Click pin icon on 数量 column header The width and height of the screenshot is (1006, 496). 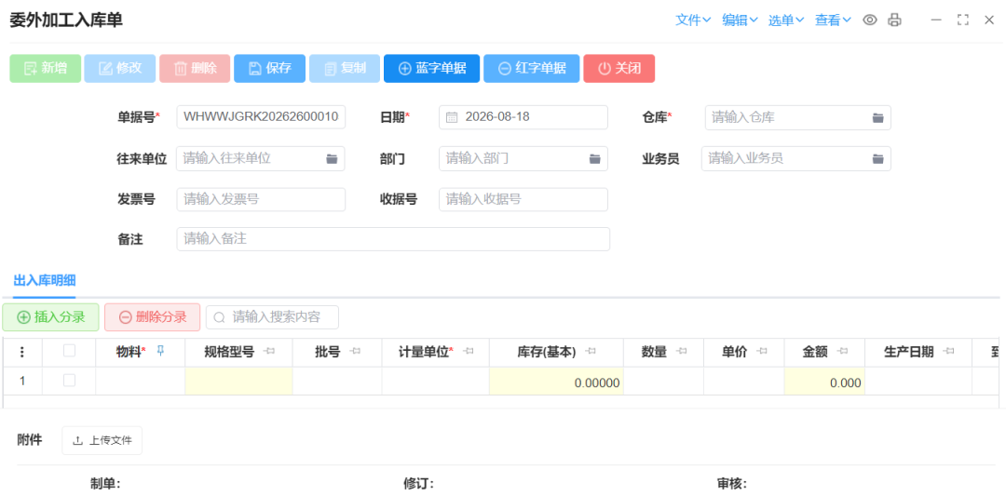(682, 351)
